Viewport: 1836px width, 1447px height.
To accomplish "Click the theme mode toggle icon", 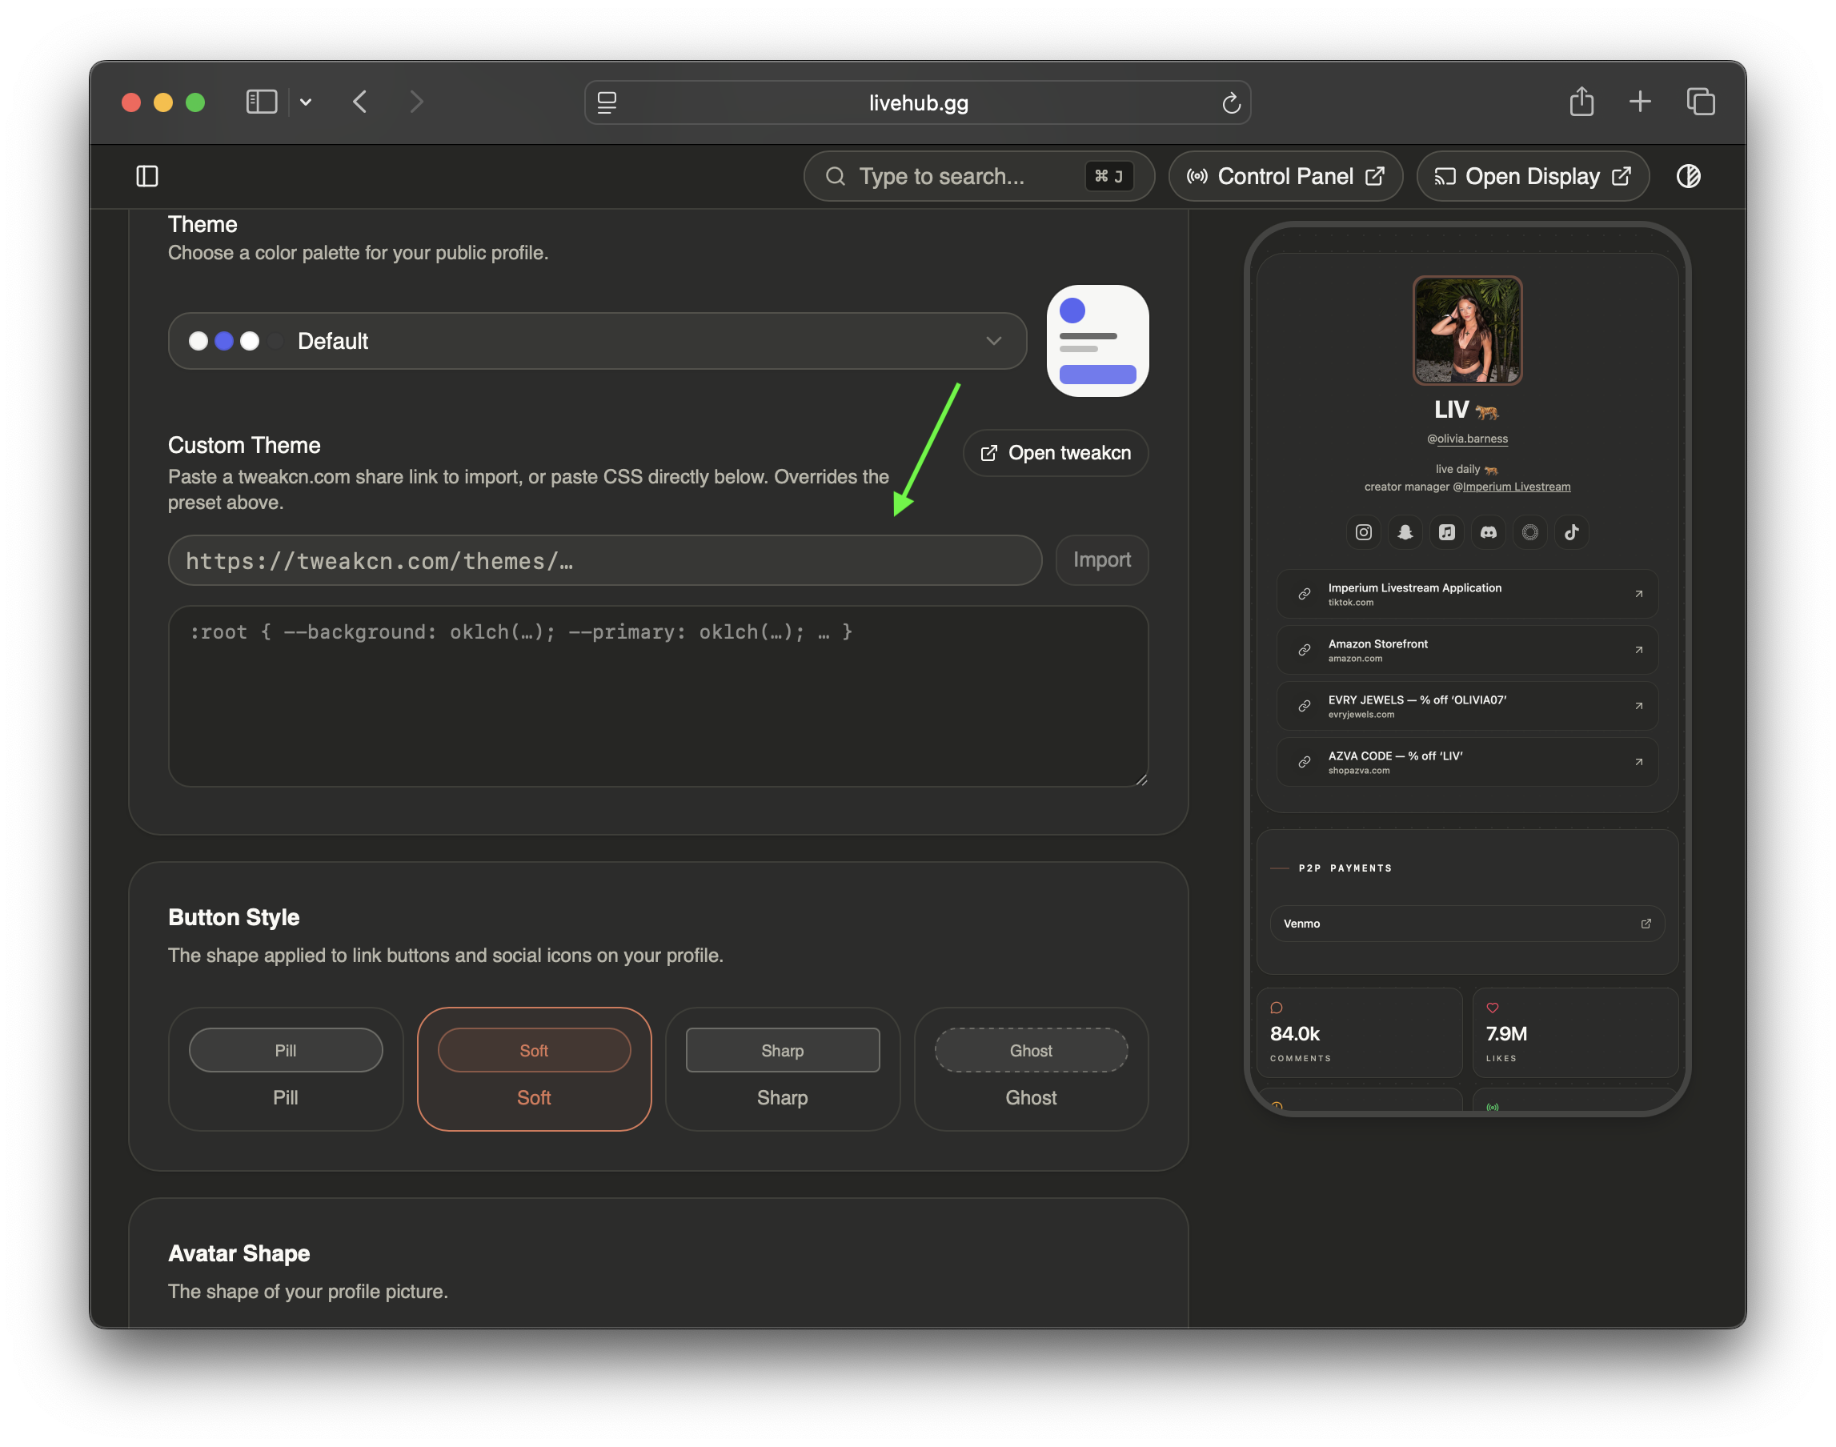I will [1688, 176].
